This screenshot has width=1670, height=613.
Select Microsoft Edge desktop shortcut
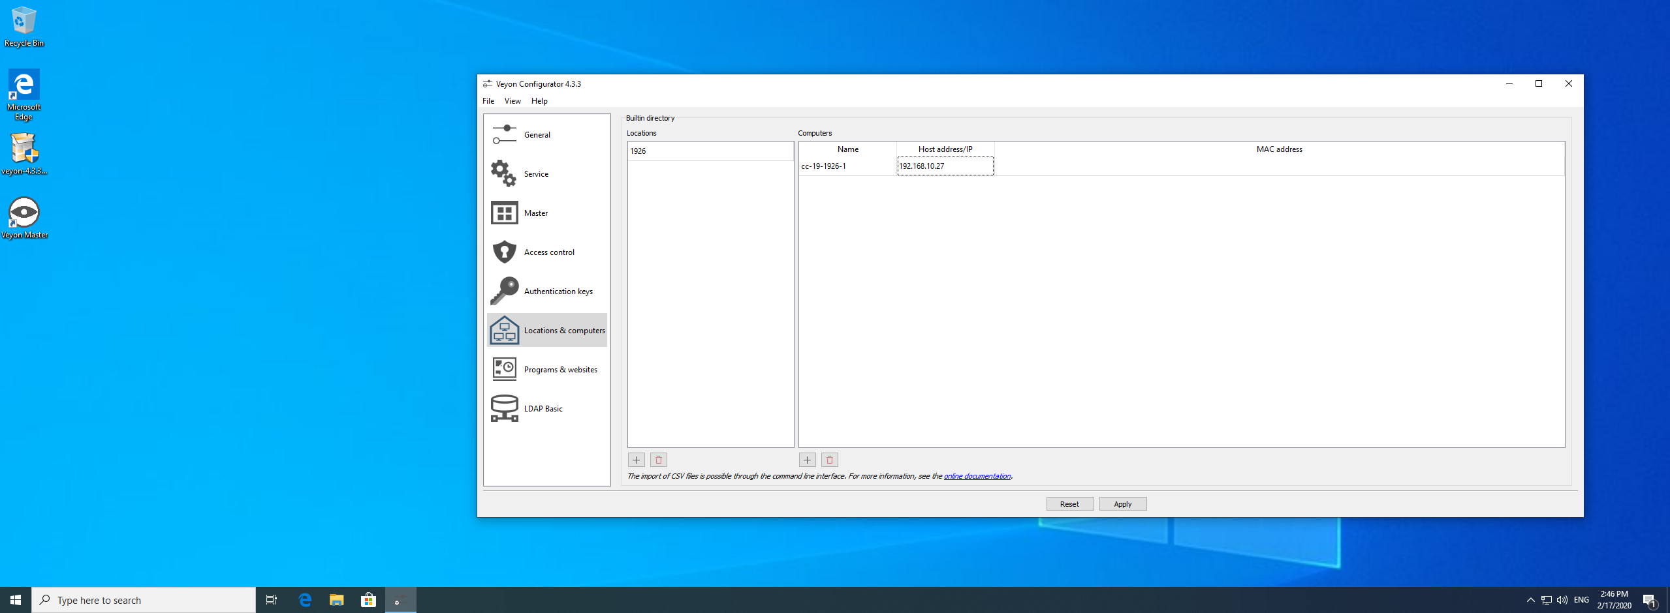24,95
